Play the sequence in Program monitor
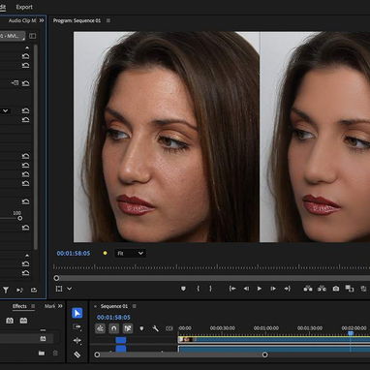Screen dimensions: 370x370 [260, 289]
